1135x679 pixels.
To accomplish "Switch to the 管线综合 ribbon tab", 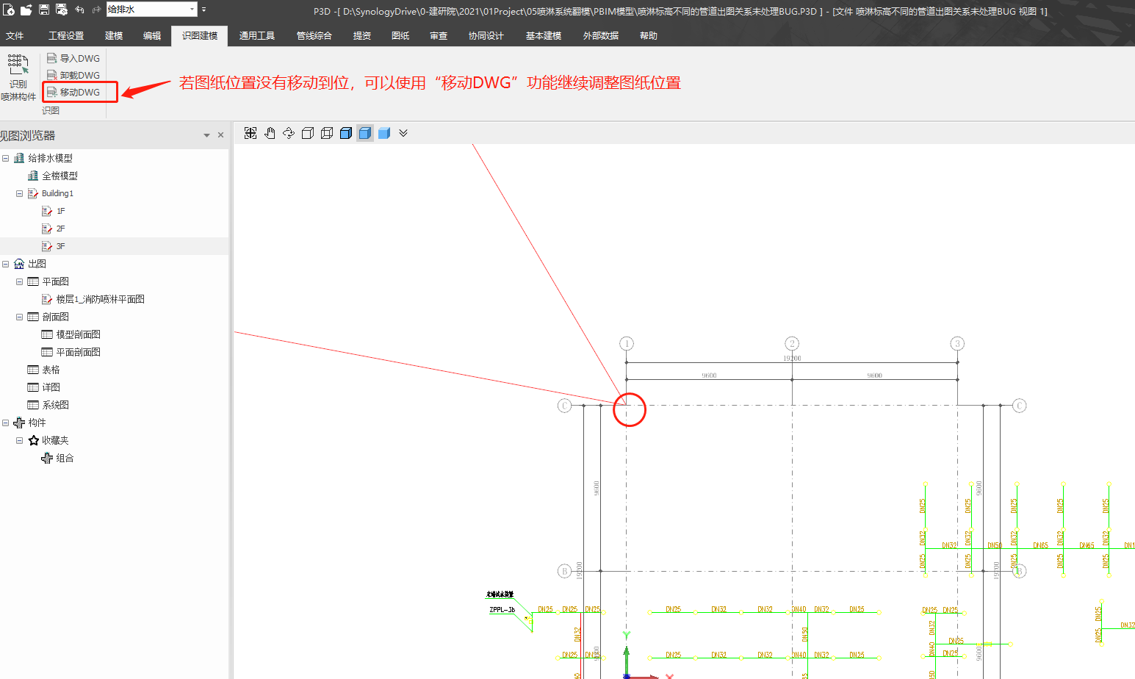I will pos(314,36).
